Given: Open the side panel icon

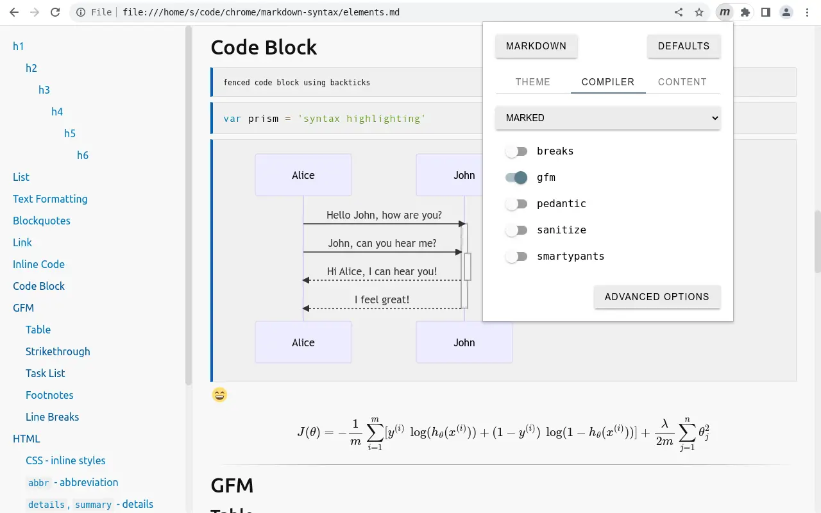Looking at the screenshot, I should pyautogui.click(x=766, y=12).
